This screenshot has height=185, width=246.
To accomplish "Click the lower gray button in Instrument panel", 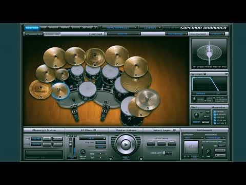I will pos(220,155).
